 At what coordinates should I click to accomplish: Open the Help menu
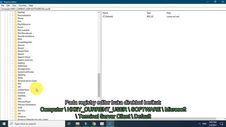click(31, 6)
